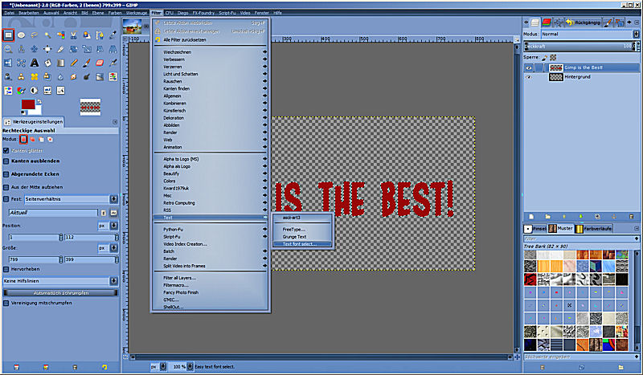Select the Foreground Select tool
643x375 pixels.
[x=87, y=35]
